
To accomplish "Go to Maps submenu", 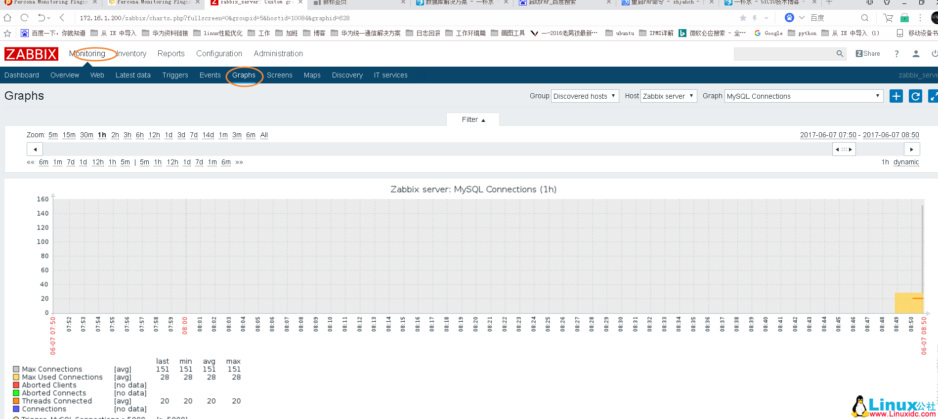I will (x=312, y=75).
